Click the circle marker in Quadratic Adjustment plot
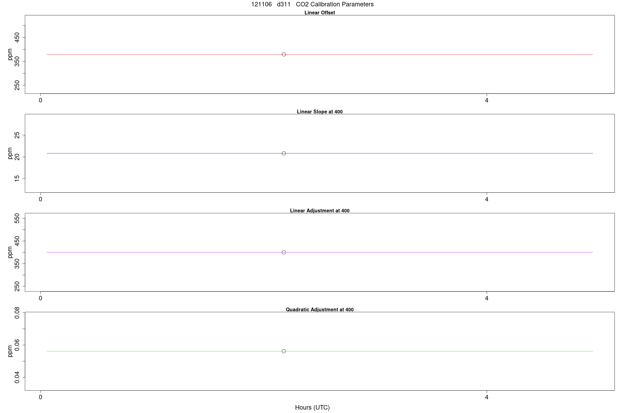This screenshot has width=620, height=413. [x=284, y=351]
